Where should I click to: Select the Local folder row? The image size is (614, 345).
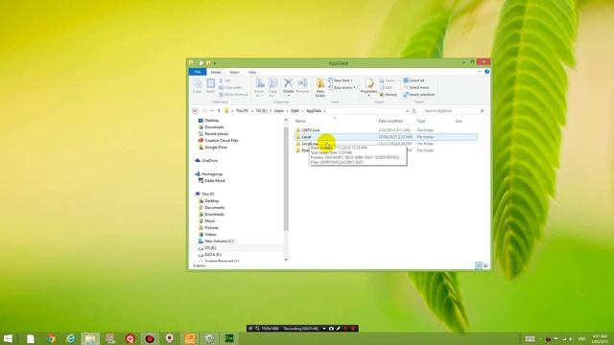coord(386,137)
